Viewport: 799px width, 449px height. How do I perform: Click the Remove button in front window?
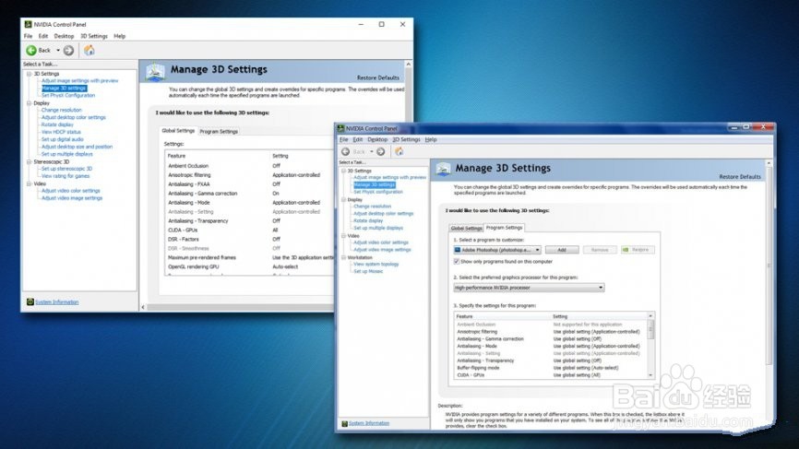600,250
